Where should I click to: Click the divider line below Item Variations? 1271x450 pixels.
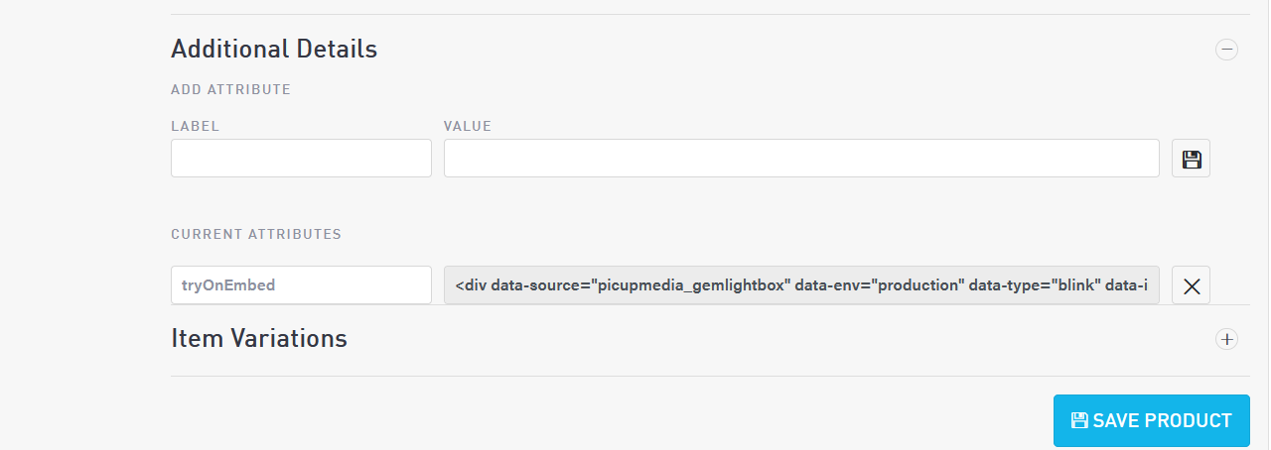710,376
